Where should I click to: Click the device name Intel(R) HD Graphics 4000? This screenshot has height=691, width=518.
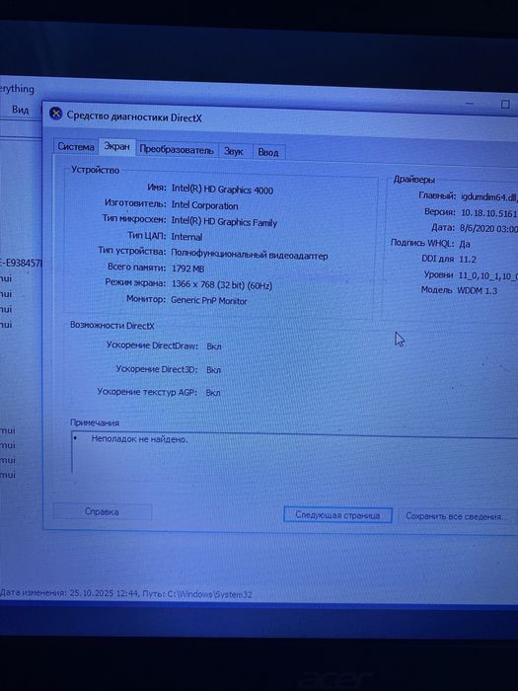pos(222,190)
